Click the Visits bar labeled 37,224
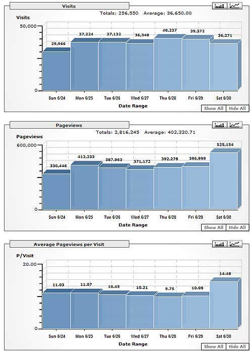252x352 pixels. tap(84, 66)
